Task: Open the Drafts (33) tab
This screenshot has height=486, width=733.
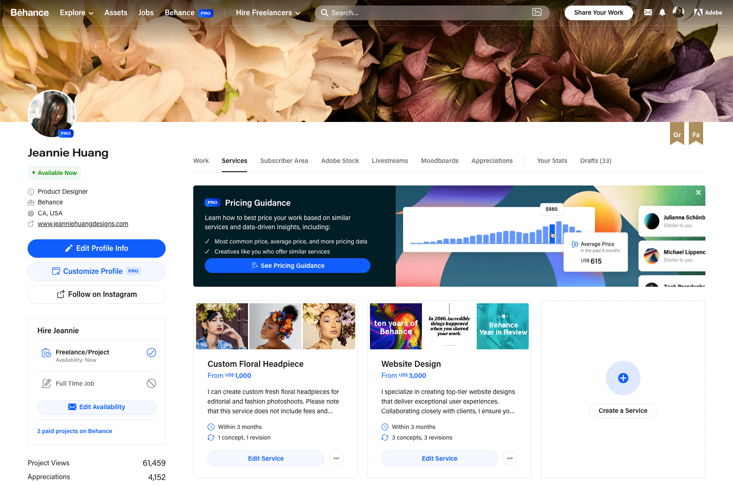Action: coord(596,161)
